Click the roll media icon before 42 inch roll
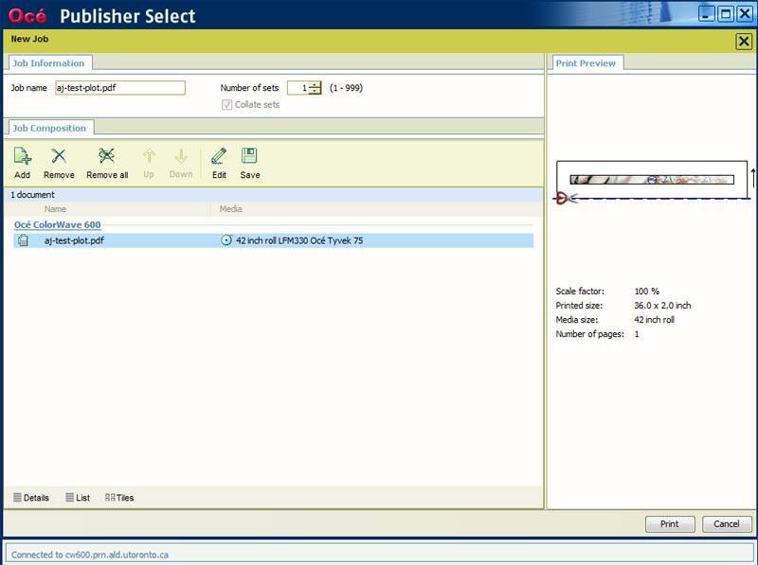The image size is (758, 565). tap(226, 240)
